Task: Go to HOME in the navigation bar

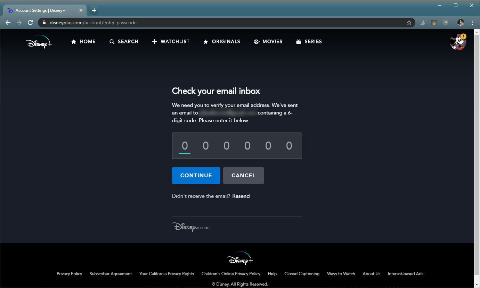Action: [83, 42]
